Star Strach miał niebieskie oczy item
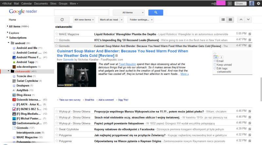The height and width of the screenshot is (145, 262). pos(57,117)
